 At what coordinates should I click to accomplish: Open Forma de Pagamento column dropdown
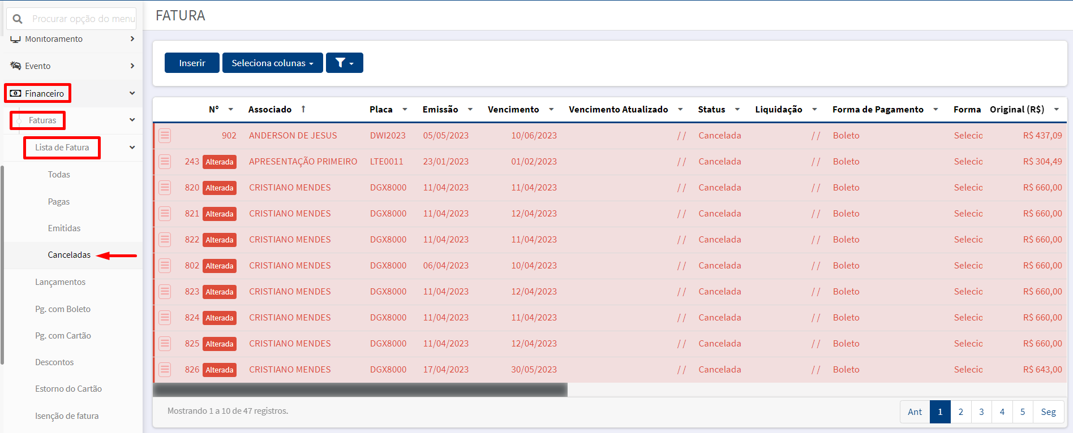coord(935,110)
